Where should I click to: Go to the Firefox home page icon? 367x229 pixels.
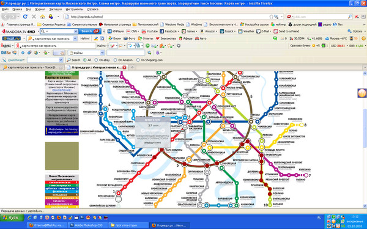(42, 16)
